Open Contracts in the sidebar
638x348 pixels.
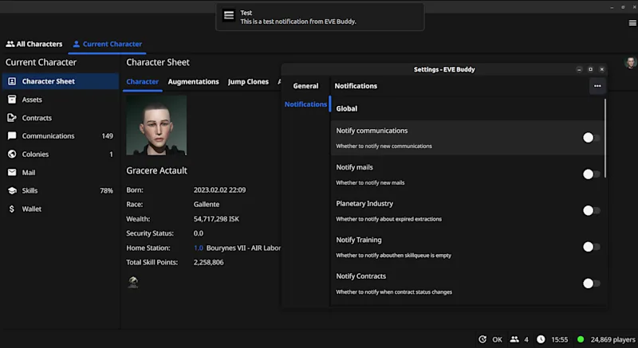tap(61, 118)
